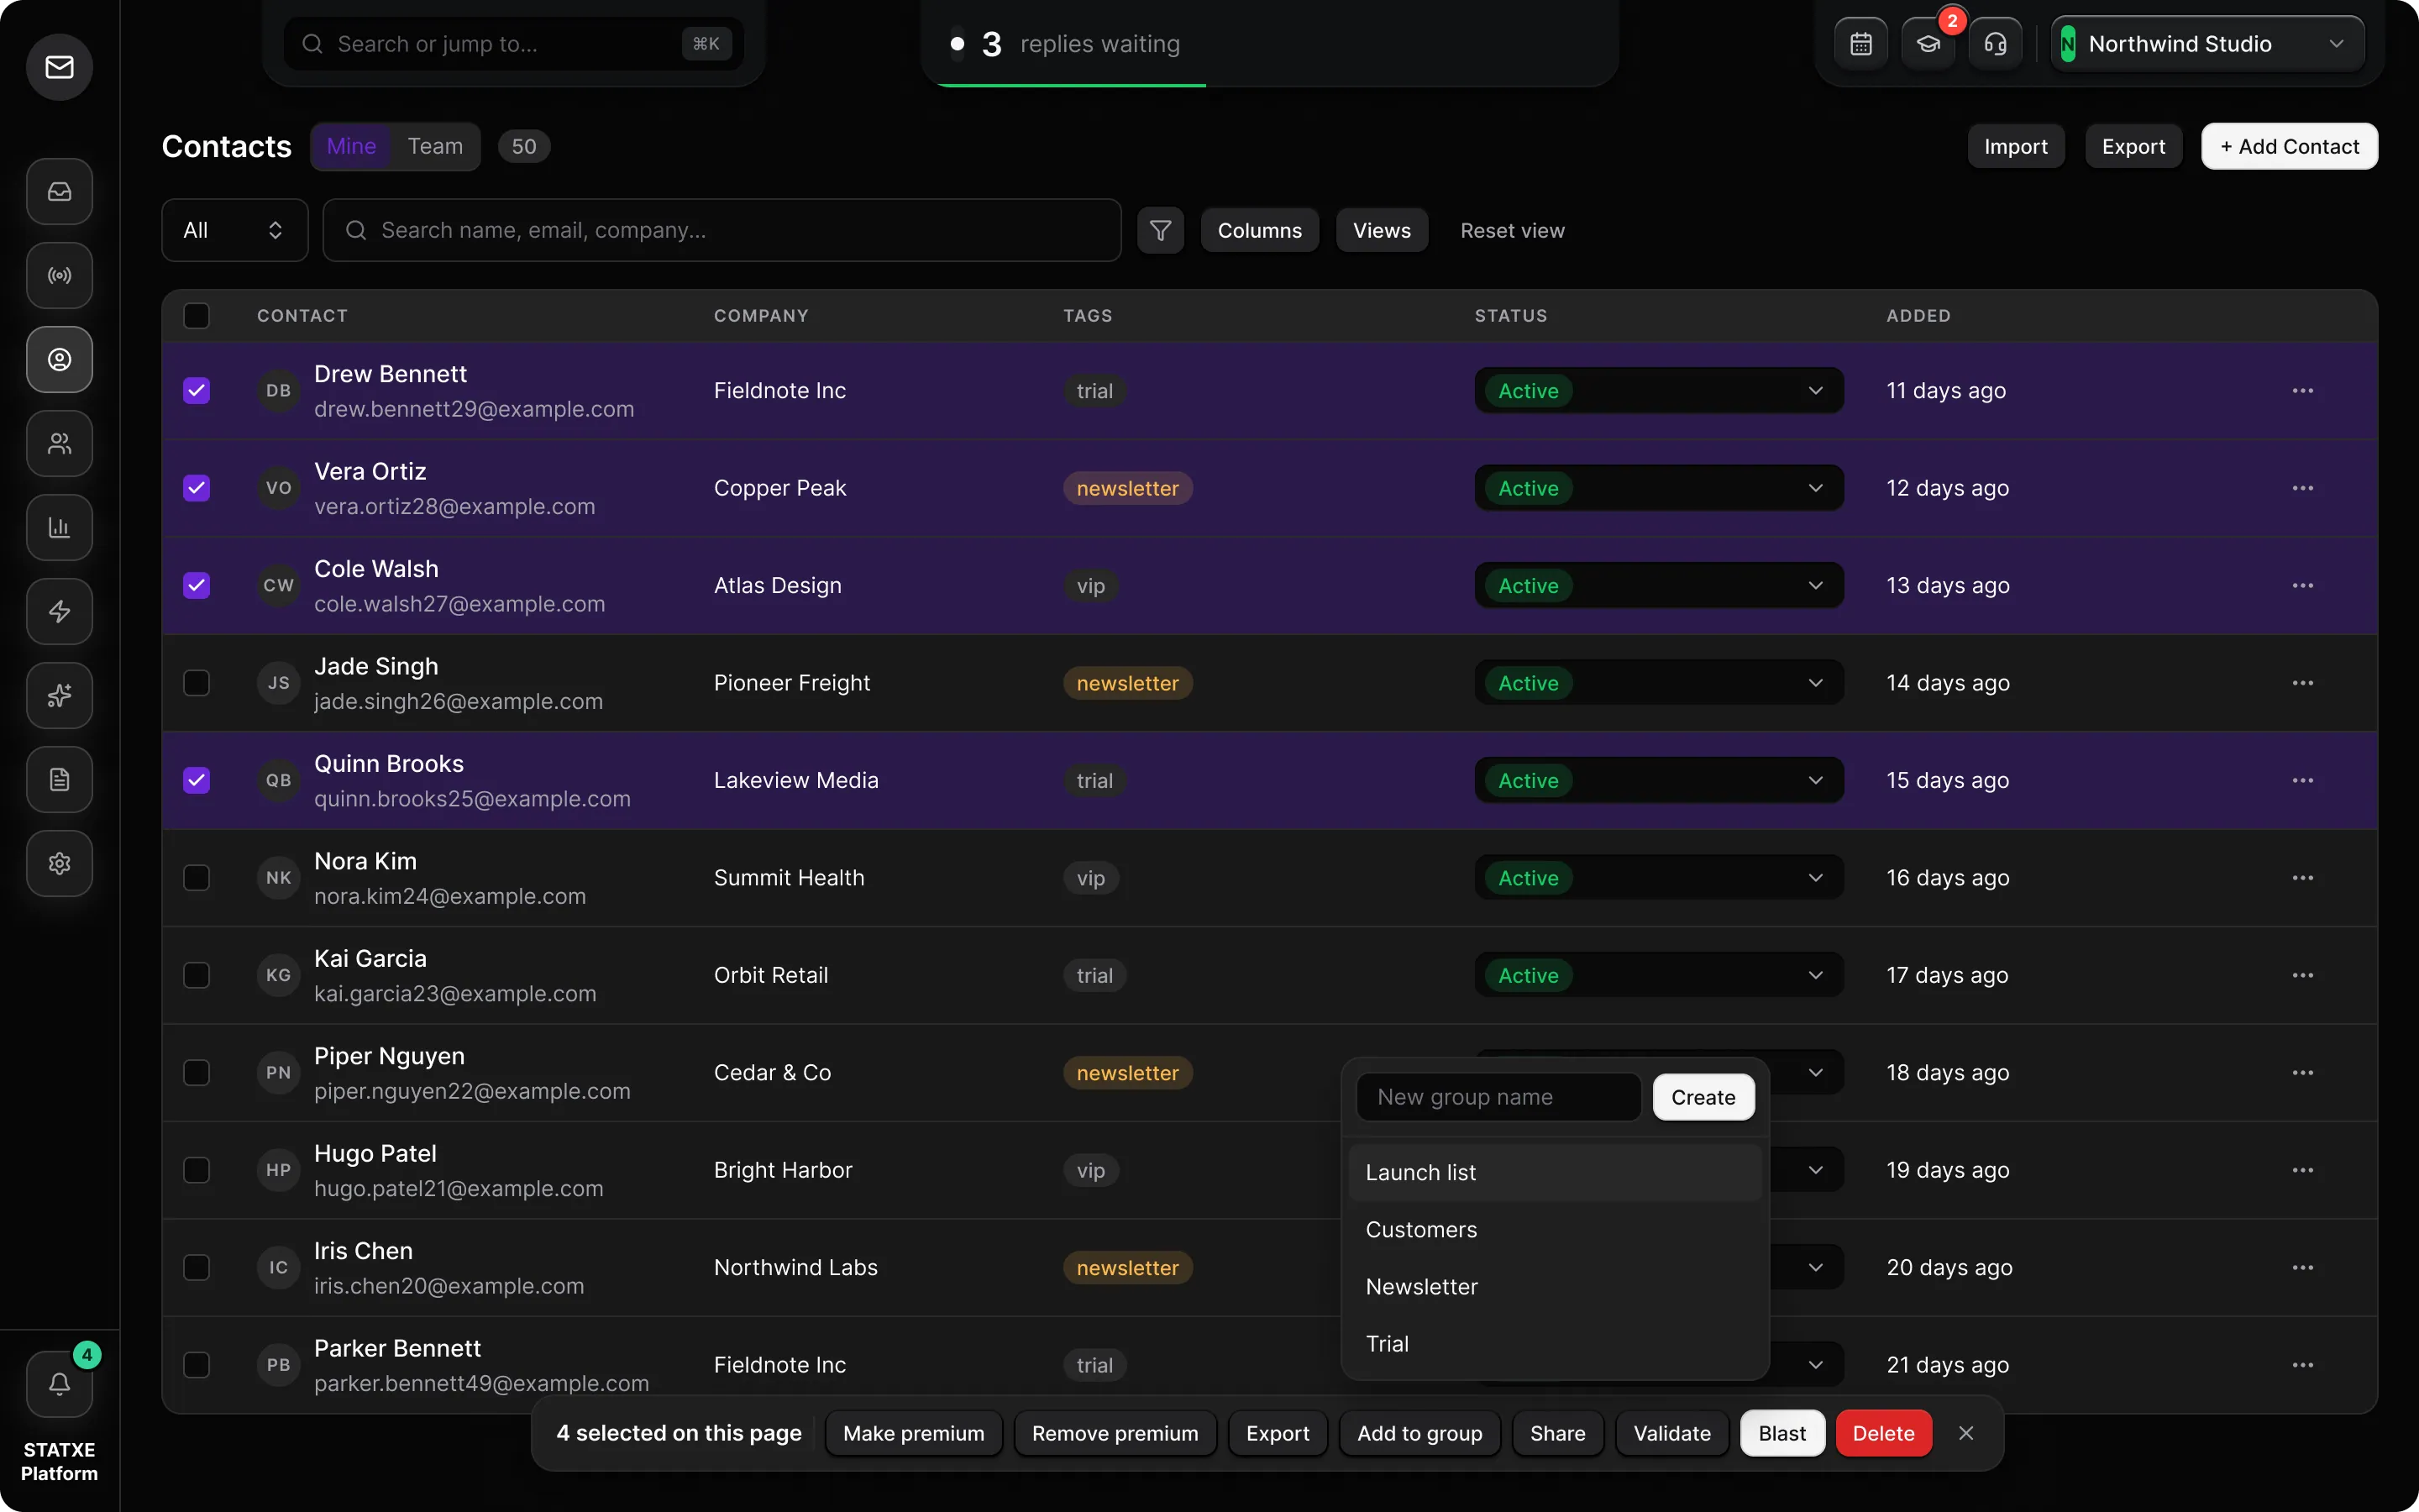The height and width of the screenshot is (1512, 2419).
Task: Open the sparkles AI sidebar icon
Action: 59,695
